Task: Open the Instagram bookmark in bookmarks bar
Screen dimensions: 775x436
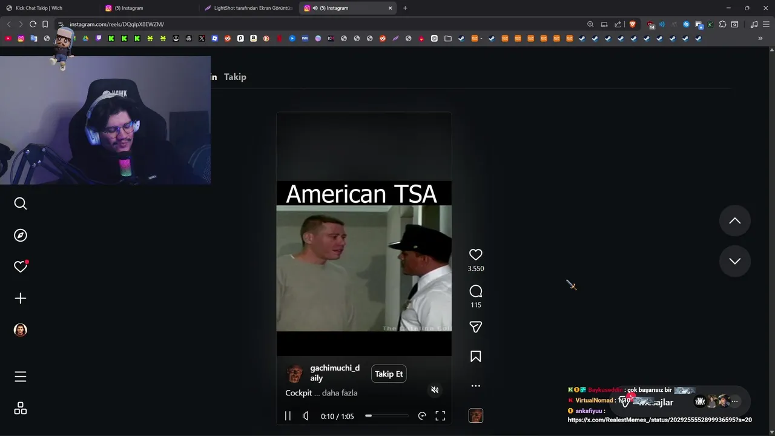Action: pyautogui.click(x=21, y=38)
